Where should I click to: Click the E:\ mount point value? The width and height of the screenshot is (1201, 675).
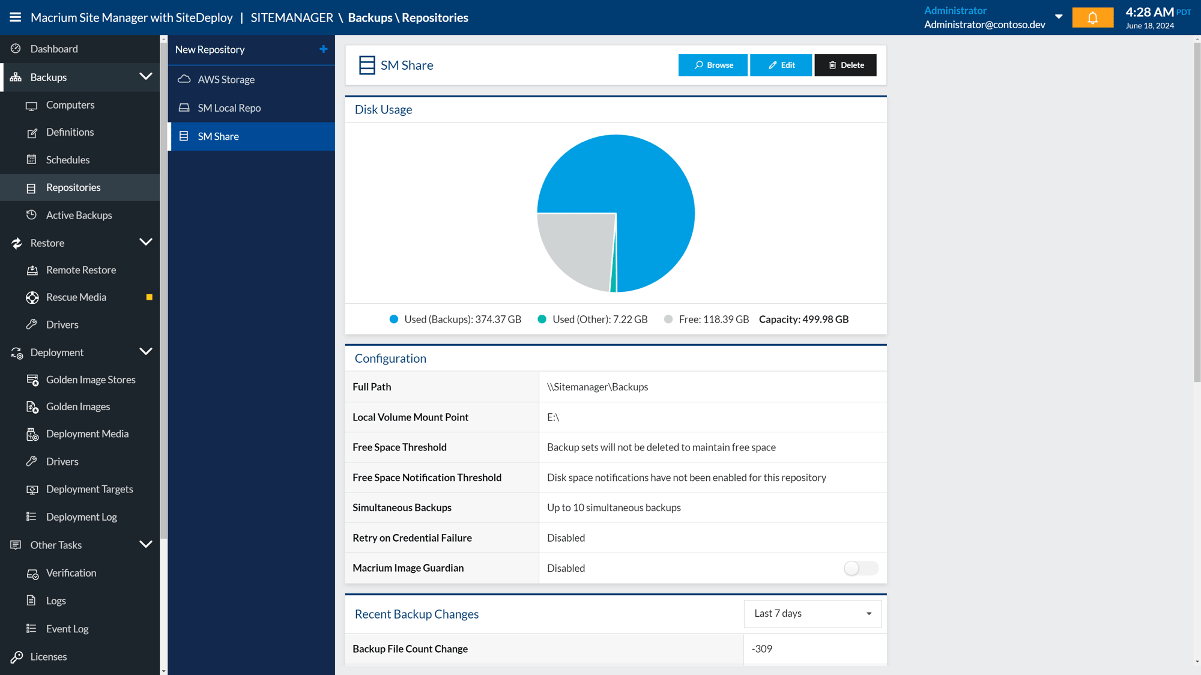tap(553, 417)
